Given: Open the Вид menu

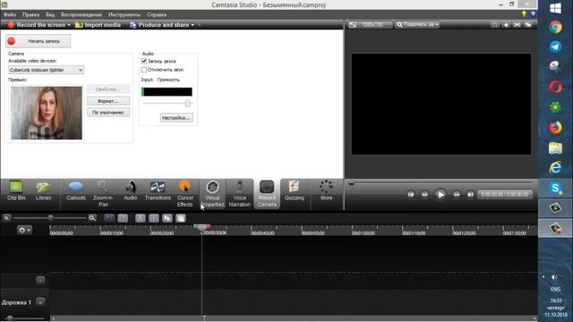Looking at the screenshot, I should (x=50, y=14).
